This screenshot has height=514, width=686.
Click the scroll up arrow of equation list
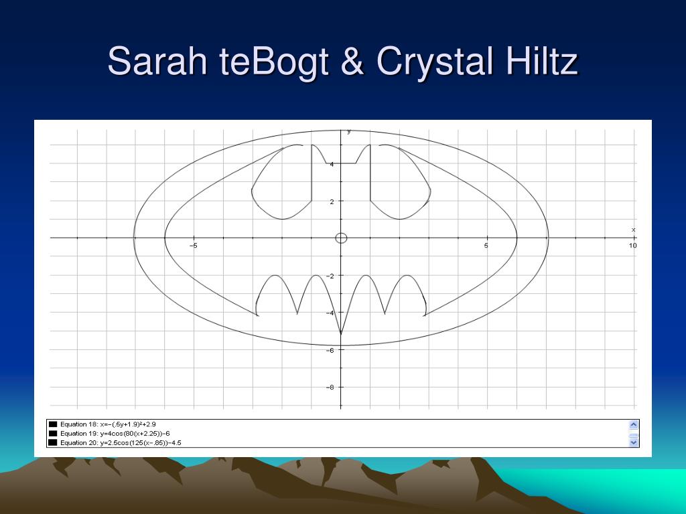tap(633, 424)
